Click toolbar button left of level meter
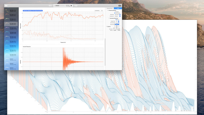 click(x=50, y=5)
